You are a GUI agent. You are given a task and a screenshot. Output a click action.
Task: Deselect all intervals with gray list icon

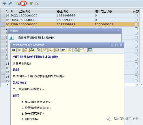coord(37,3)
